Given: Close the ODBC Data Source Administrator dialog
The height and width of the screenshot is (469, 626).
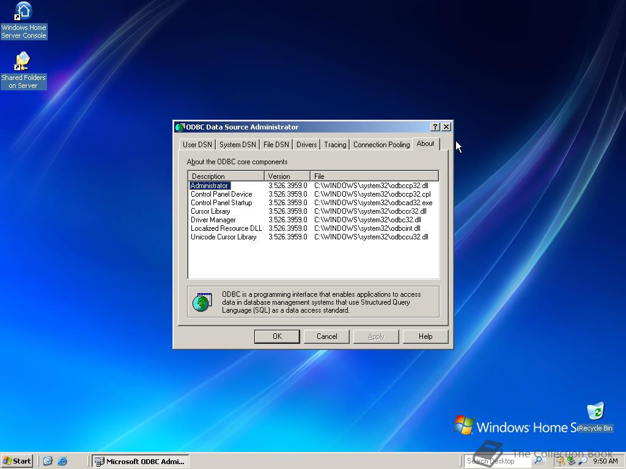Looking at the screenshot, I should click(x=446, y=127).
